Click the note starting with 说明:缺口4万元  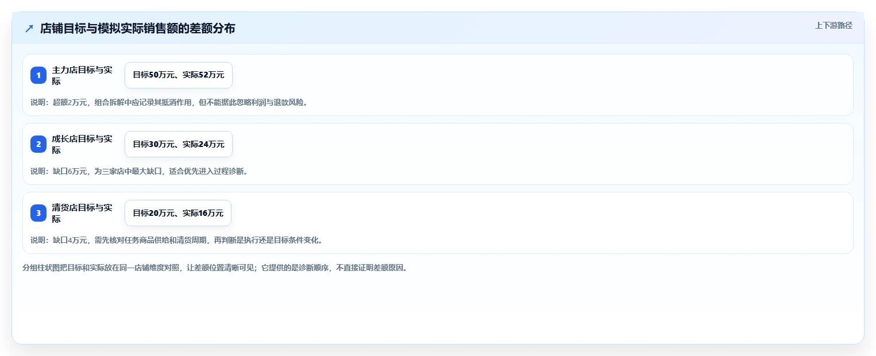pyautogui.click(x=176, y=240)
